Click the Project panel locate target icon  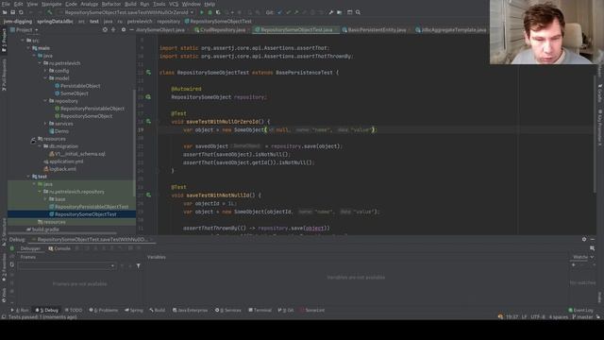click(x=105, y=29)
